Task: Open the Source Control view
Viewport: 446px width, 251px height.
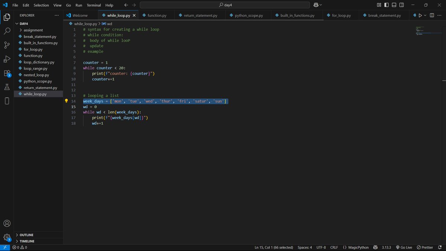Action: [7, 45]
